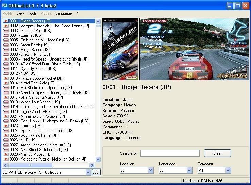251x185 pixels.
Task: Open the Tools menu
Action: click(x=32, y=13)
